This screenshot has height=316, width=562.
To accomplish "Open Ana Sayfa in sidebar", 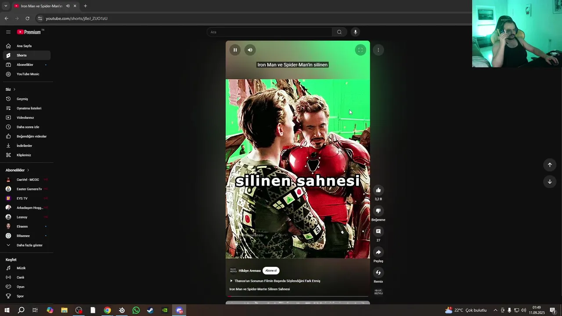I will (x=26, y=46).
